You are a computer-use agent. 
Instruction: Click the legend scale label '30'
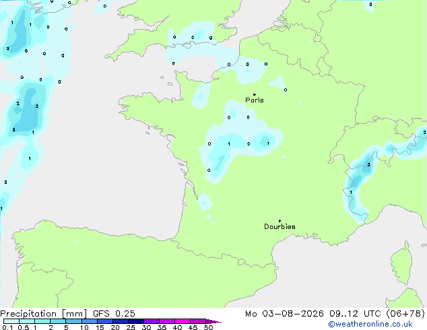pos(146,327)
